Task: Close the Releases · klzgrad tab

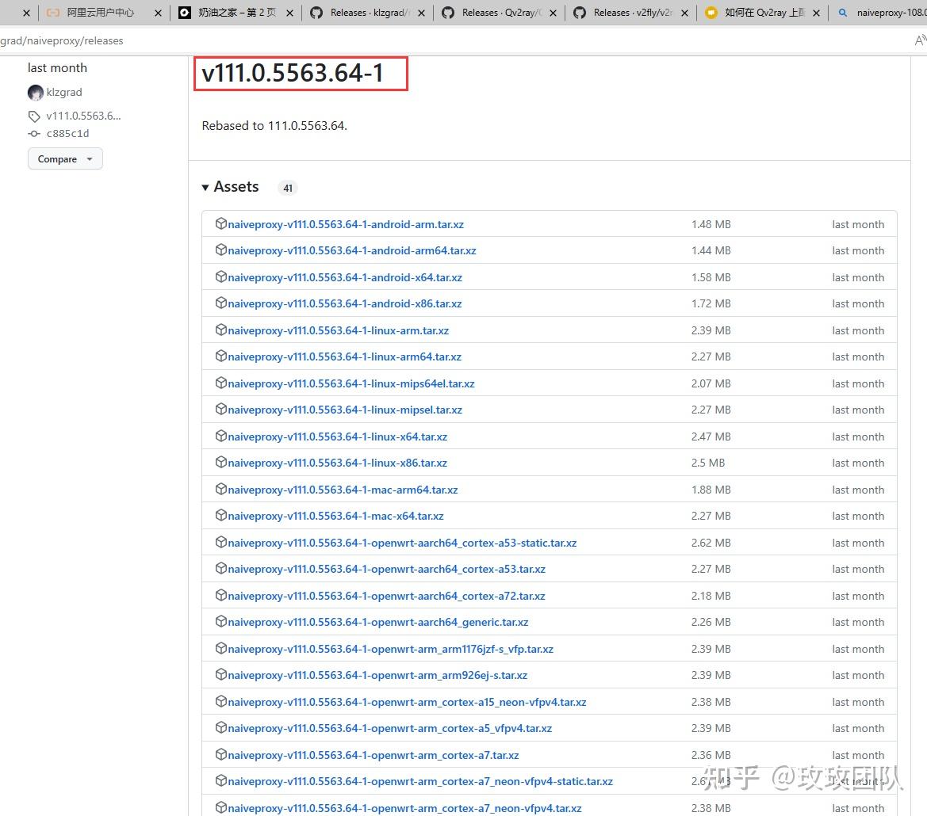Action: [421, 13]
